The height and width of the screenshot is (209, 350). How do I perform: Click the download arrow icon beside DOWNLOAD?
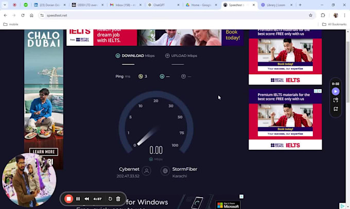tap(118, 56)
